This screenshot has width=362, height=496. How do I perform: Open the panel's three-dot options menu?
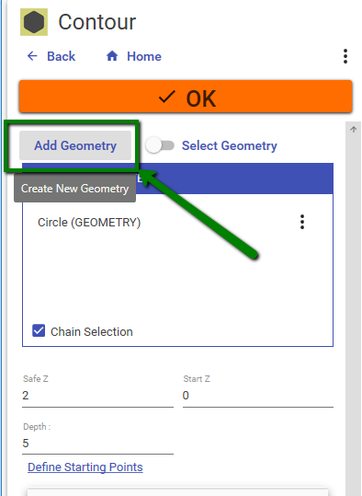click(x=345, y=56)
